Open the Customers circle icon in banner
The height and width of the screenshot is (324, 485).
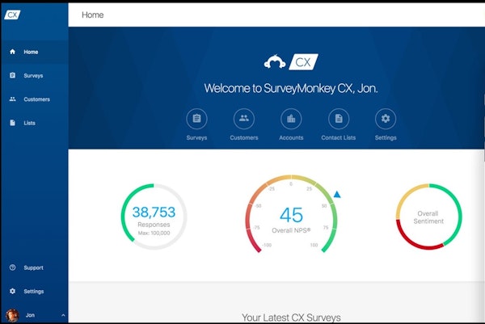(243, 119)
